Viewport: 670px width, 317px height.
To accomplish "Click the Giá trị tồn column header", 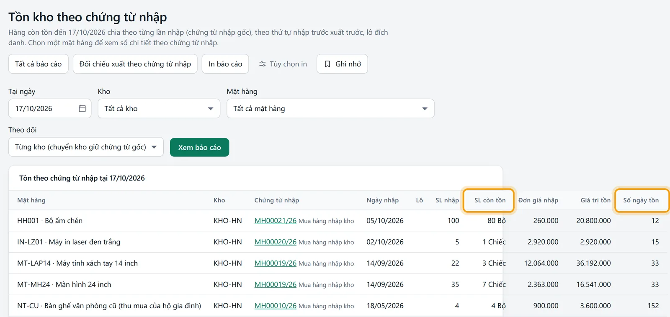I will pos(595,200).
